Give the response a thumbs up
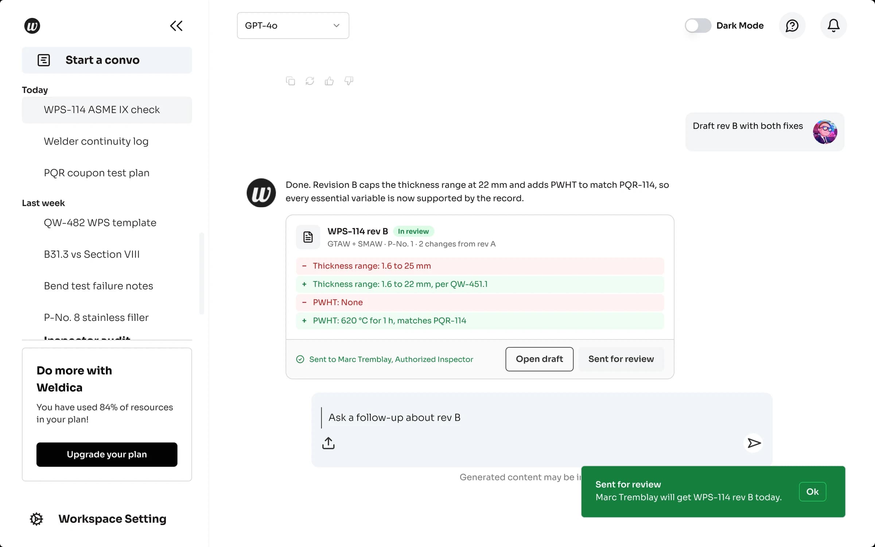Screen dimensions: 875x547 click(329, 81)
